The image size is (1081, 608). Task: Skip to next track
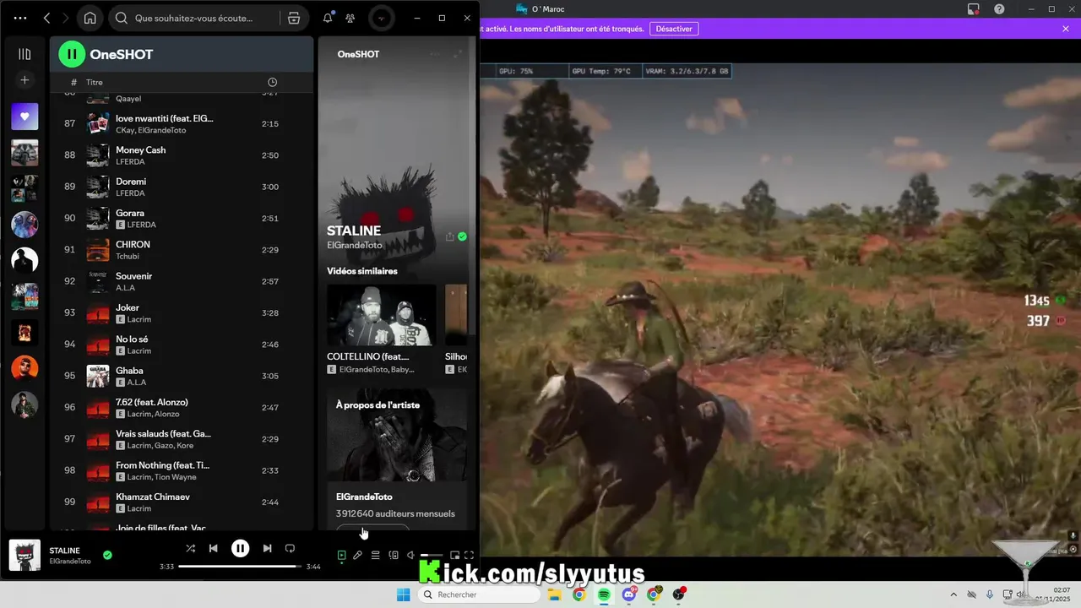click(x=267, y=549)
